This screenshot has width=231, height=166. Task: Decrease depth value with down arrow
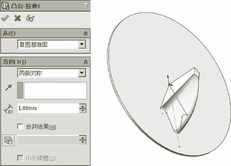click(x=83, y=110)
